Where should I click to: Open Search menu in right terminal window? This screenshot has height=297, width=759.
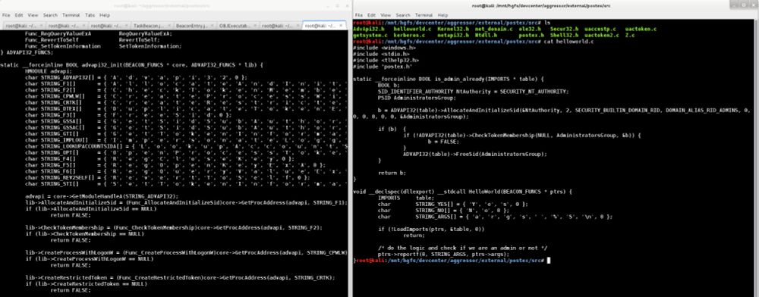tap(403, 15)
